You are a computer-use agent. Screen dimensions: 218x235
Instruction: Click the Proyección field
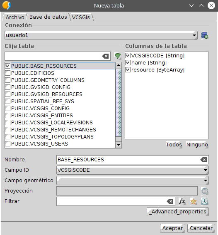click(x=127, y=191)
